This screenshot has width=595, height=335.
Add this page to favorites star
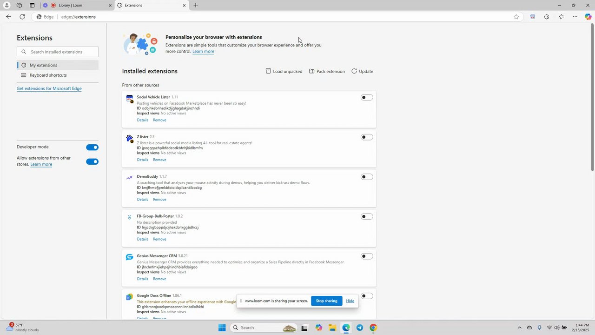[516, 17]
